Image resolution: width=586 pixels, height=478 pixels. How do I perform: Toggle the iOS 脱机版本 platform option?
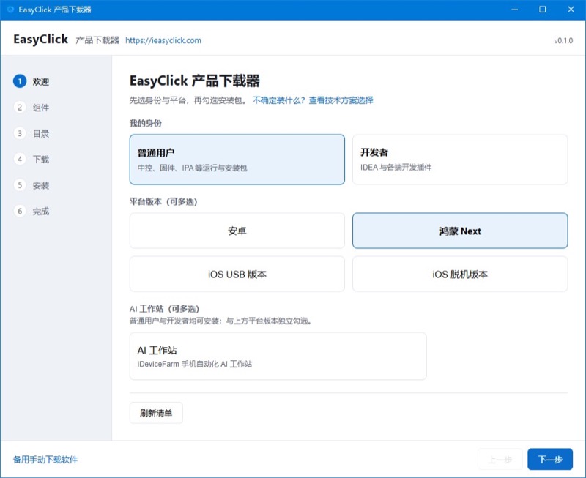(x=460, y=274)
